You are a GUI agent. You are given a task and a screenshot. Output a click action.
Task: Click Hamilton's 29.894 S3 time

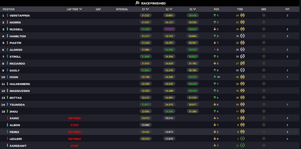coord(193,36)
